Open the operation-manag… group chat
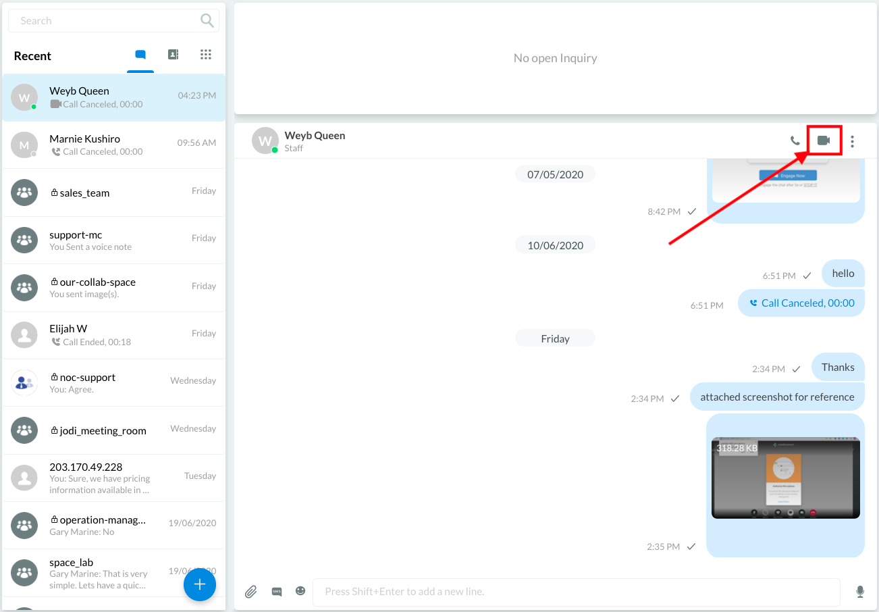 pos(113,526)
